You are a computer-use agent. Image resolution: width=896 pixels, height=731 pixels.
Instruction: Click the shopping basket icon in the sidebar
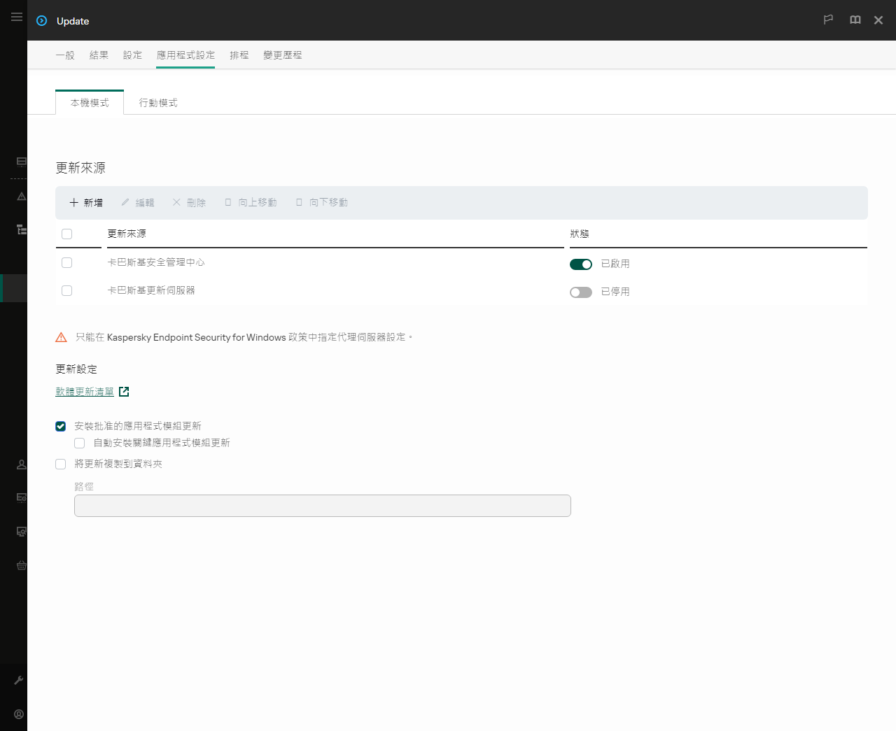[21, 565]
